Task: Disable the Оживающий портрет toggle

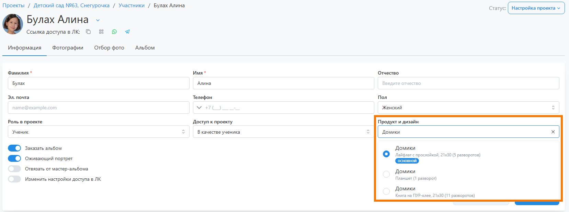Action: pos(14,158)
